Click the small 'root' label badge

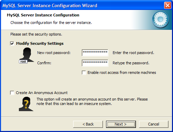click(23, 62)
